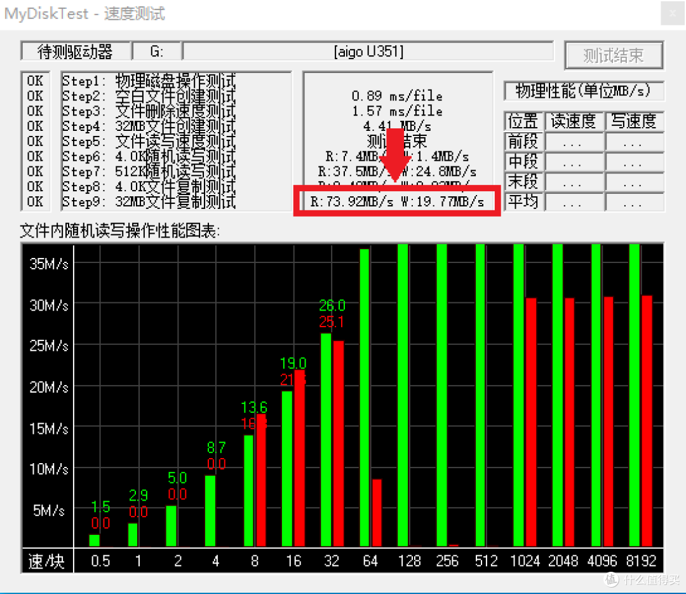
Task: Click the green 8.7 value label
Action: tap(216, 447)
